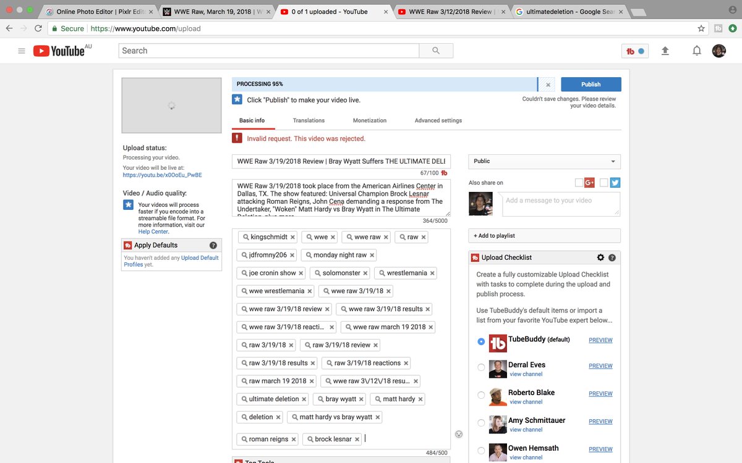
Task: Remove the solomonster tag
Action: tap(365, 273)
